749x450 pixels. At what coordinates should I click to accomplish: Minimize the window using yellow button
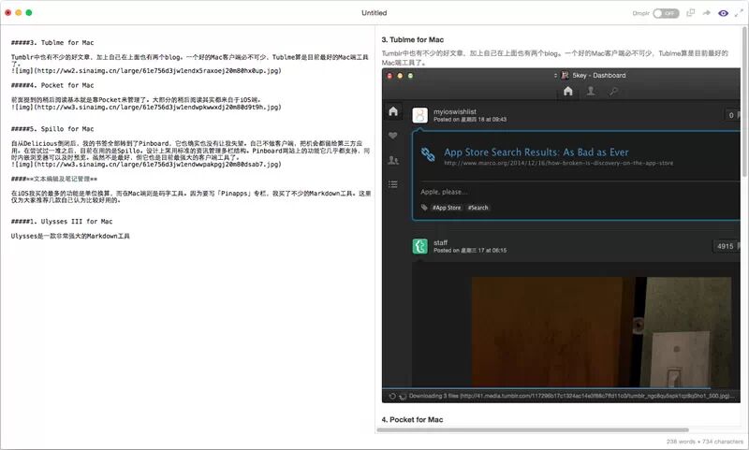[x=19, y=13]
